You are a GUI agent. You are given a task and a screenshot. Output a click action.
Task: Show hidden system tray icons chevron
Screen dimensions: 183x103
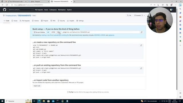click(160, 101)
